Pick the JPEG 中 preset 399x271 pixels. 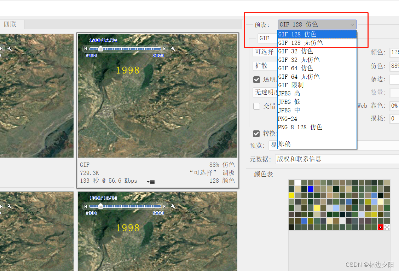point(317,110)
